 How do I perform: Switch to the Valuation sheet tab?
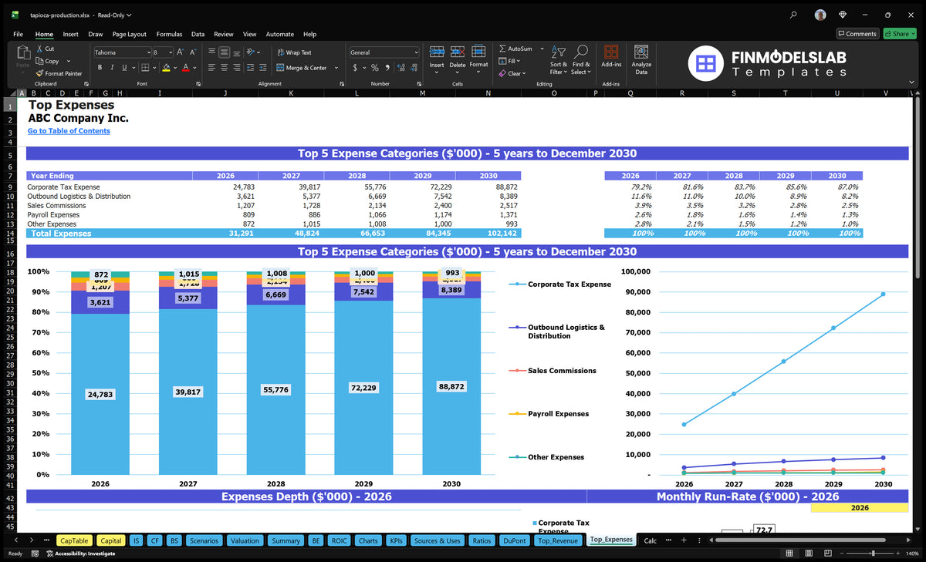245,540
